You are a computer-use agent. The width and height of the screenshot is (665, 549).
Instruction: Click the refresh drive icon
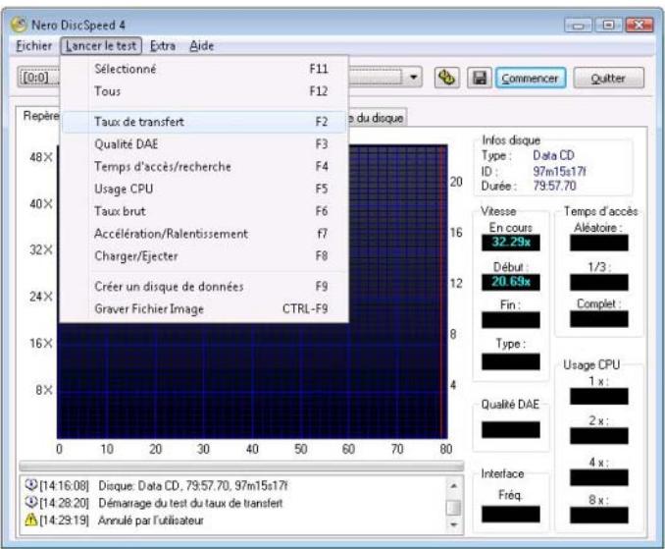pyautogui.click(x=447, y=78)
